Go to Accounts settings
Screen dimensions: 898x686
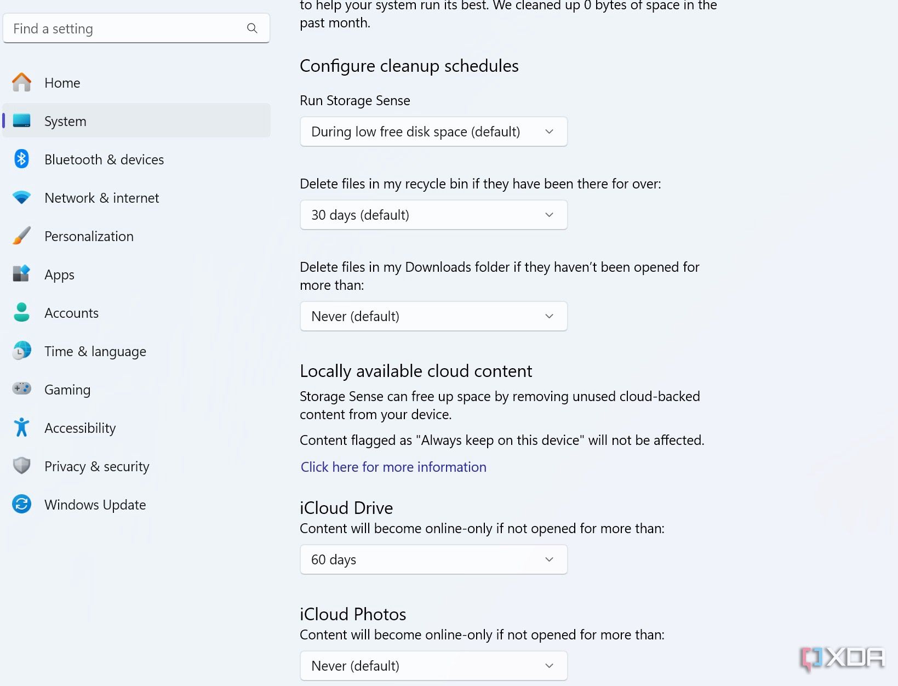(x=136, y=313)
